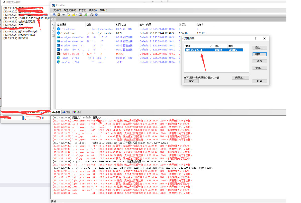Expand Open Profile dropdown arrow

77,15
